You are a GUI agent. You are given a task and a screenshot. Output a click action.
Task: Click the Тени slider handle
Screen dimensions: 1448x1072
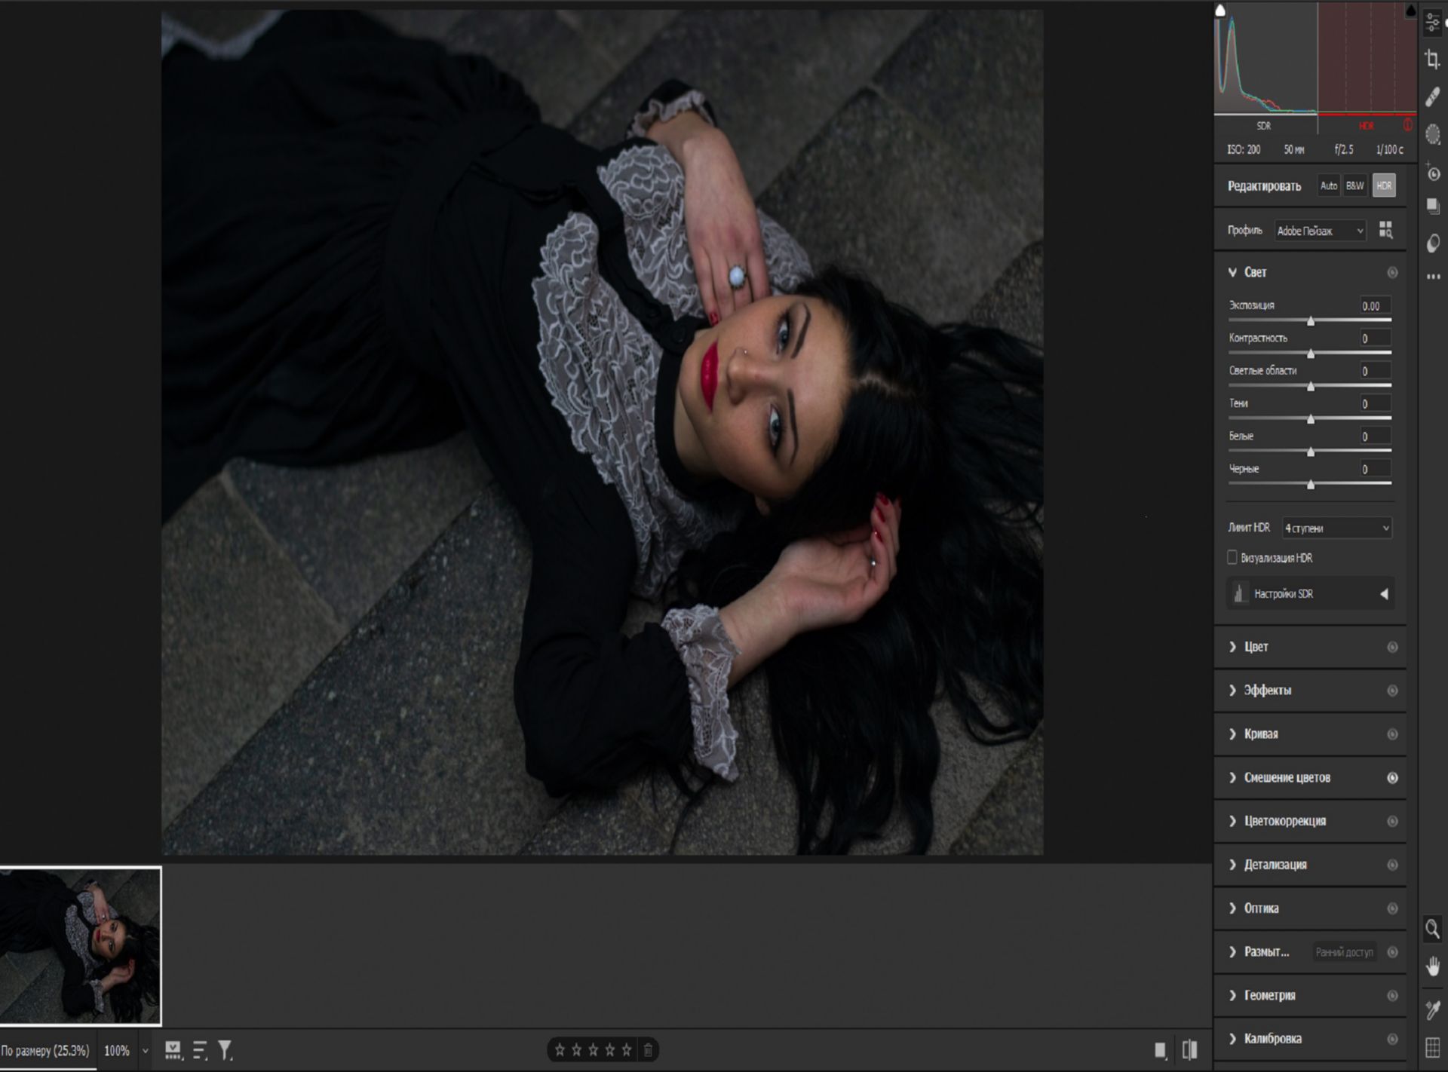1310,419
